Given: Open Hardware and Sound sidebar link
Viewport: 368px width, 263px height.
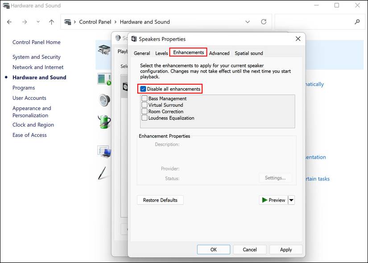Looking at the screenshot, I should click(39, 78).
